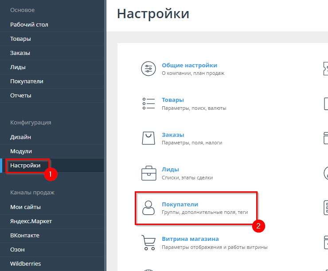This screenshot has height=271, width=328.
Task: Click 'Параметры, поля, налоги' description
Action: tap(192, 143)
